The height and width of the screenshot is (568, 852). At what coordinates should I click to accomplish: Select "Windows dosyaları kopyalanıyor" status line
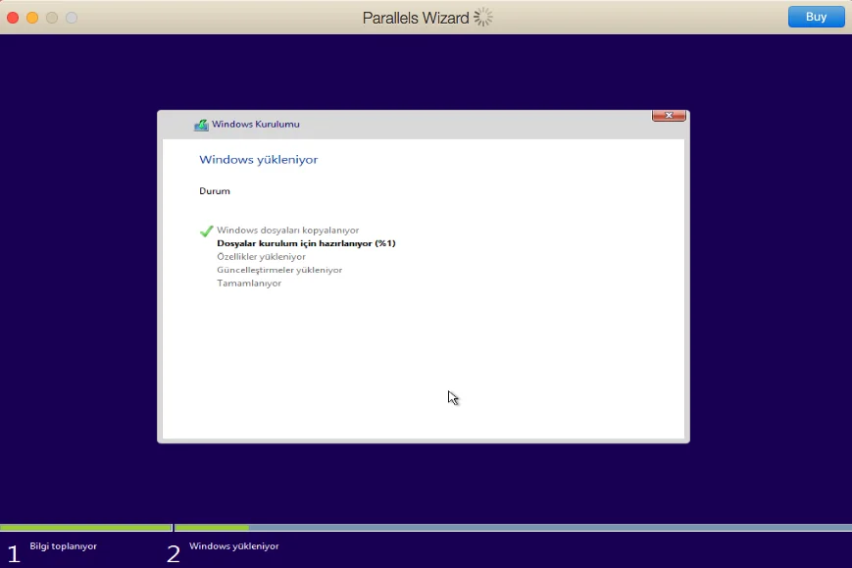tap(287, 231)
